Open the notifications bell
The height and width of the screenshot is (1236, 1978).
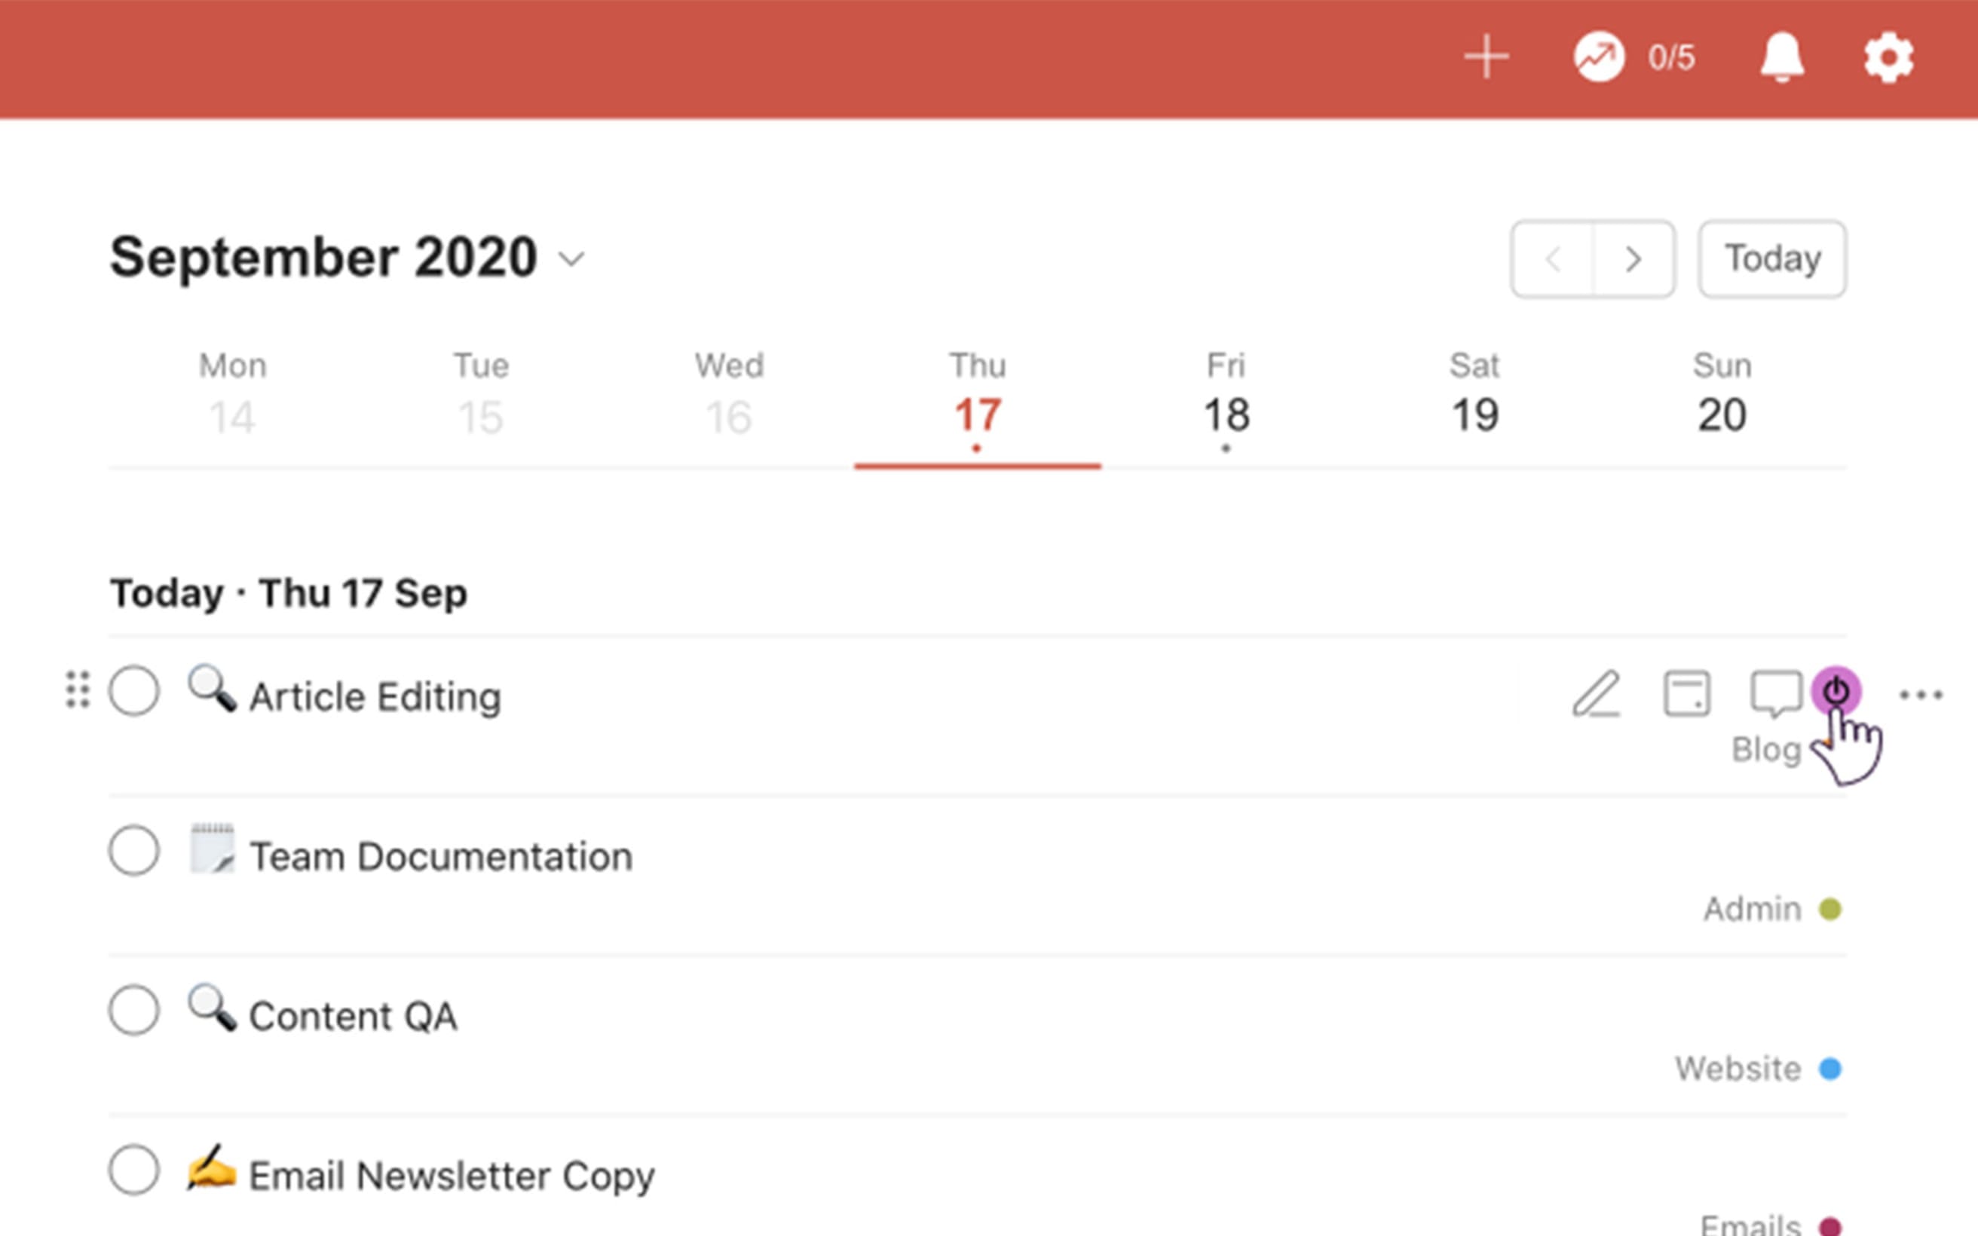[1782, 57]
